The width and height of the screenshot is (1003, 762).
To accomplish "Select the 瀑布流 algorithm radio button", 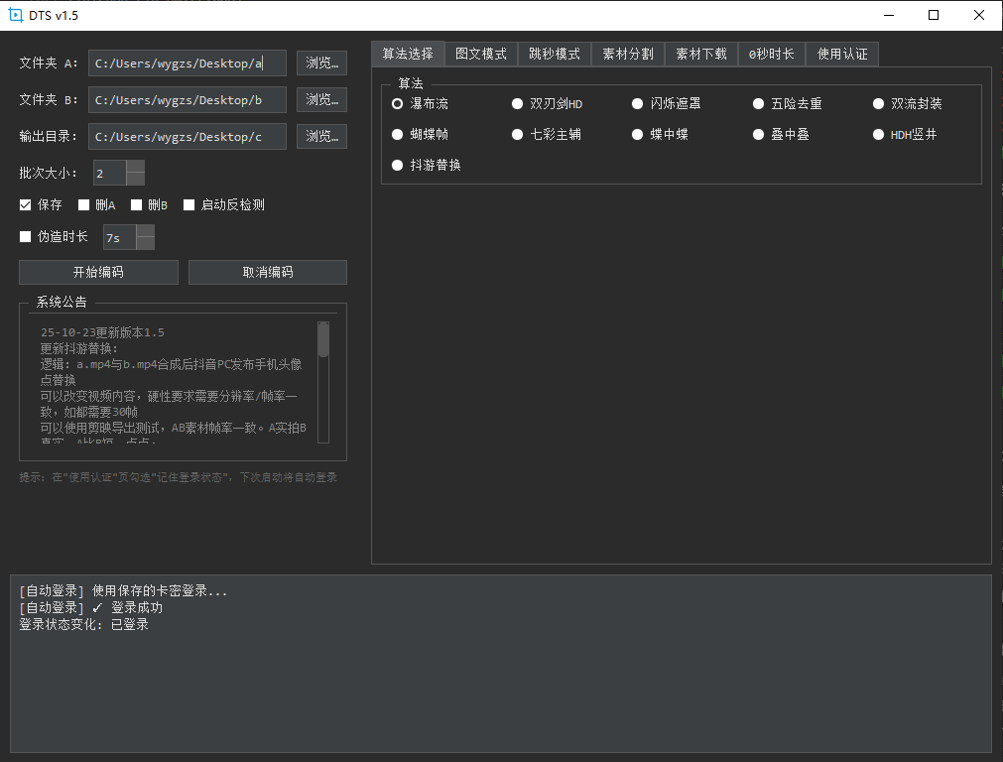I will pyautogui.click(x=398, y=103).
